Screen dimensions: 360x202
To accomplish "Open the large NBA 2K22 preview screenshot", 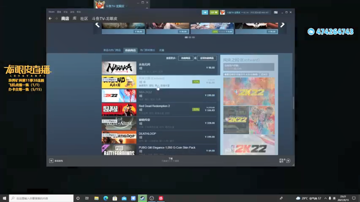I will (x=249, y=92).
